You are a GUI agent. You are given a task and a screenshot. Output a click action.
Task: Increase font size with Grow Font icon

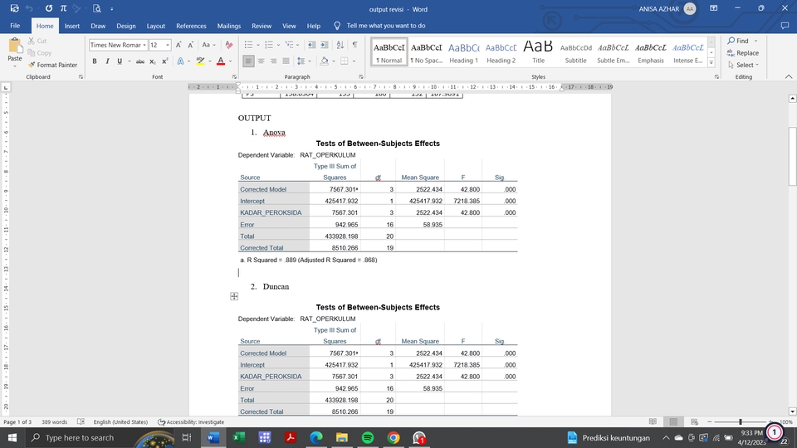point(178,45)
